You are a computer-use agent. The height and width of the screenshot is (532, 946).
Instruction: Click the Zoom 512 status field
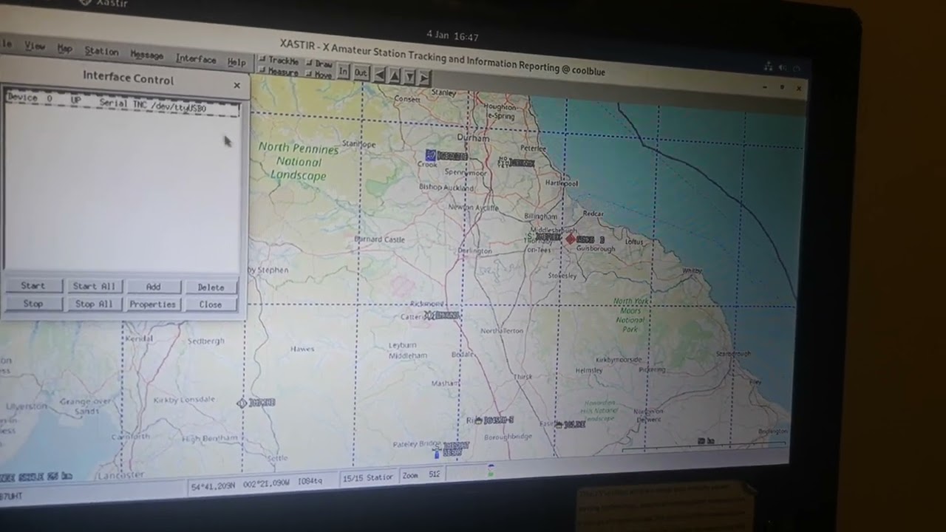(421, 475)
